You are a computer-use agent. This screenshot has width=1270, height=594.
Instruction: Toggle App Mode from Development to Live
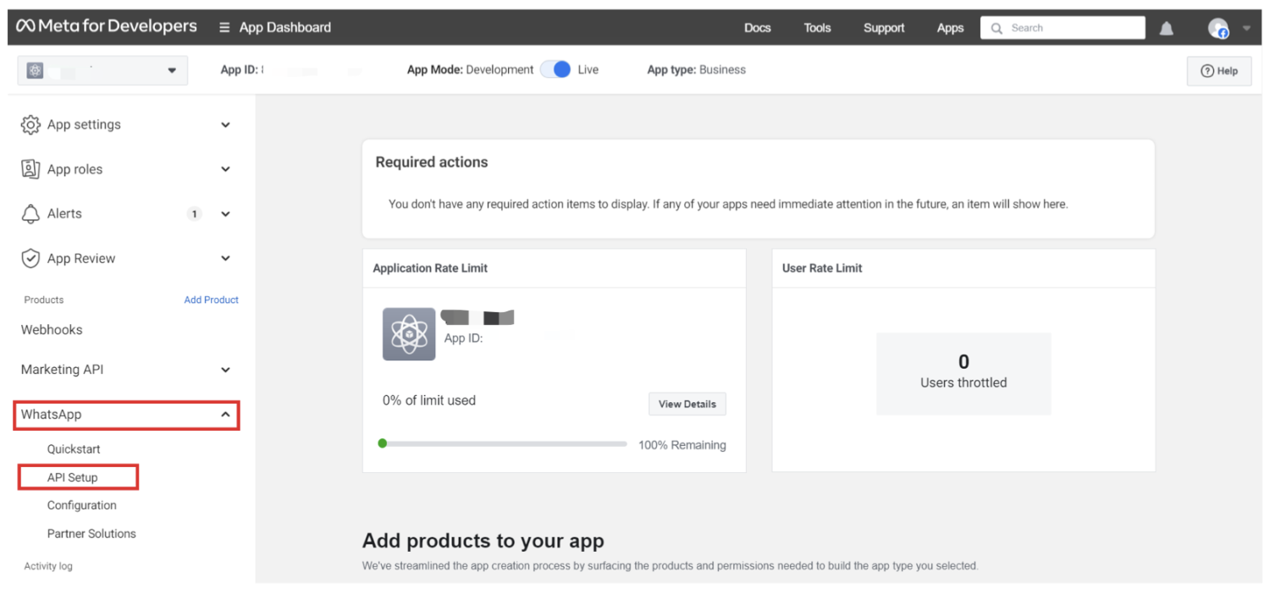pyautogui.click(x=555, y=70)
